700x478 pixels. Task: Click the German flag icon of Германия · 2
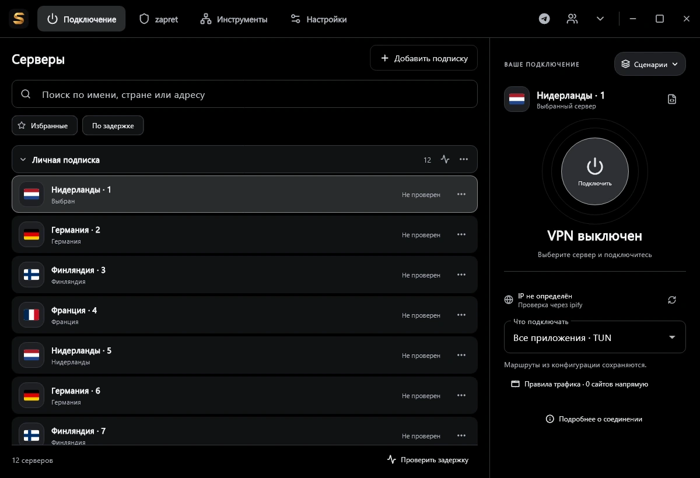(32, 234)
